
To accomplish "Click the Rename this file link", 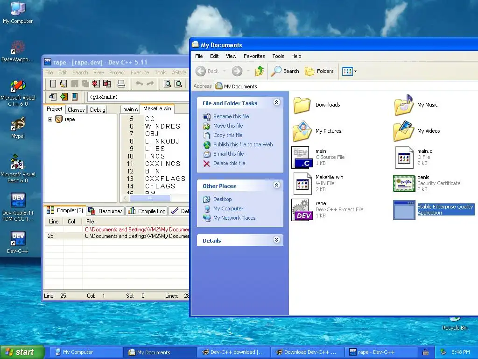I will (231, 116).
